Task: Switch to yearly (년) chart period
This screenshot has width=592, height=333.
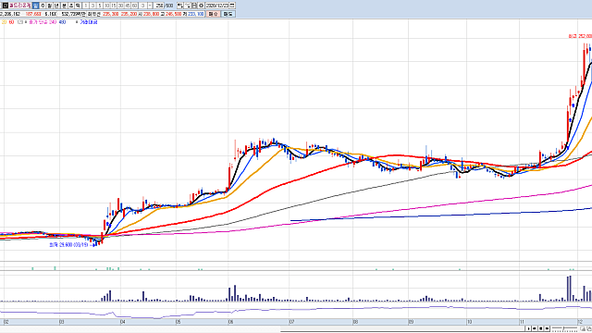Action: pos(56,6)
